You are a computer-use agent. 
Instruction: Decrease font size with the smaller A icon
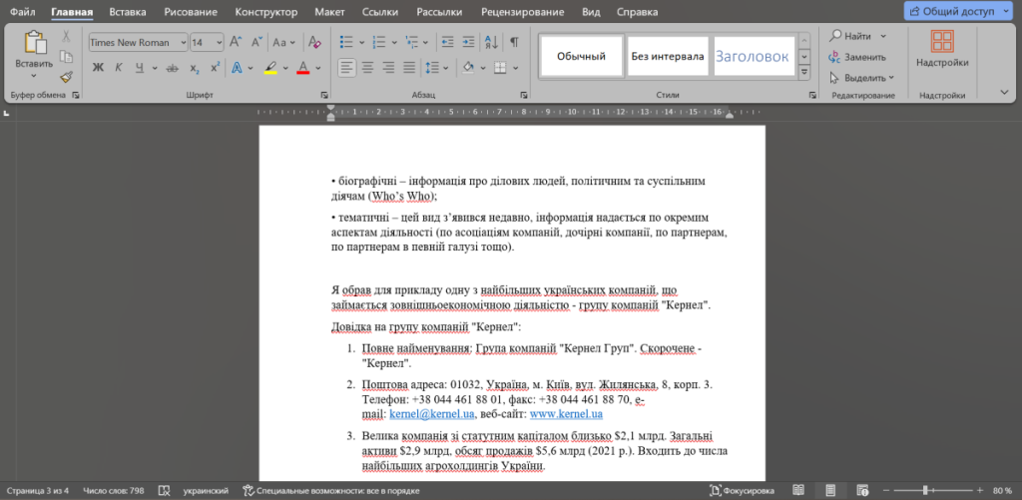(256, 42)
